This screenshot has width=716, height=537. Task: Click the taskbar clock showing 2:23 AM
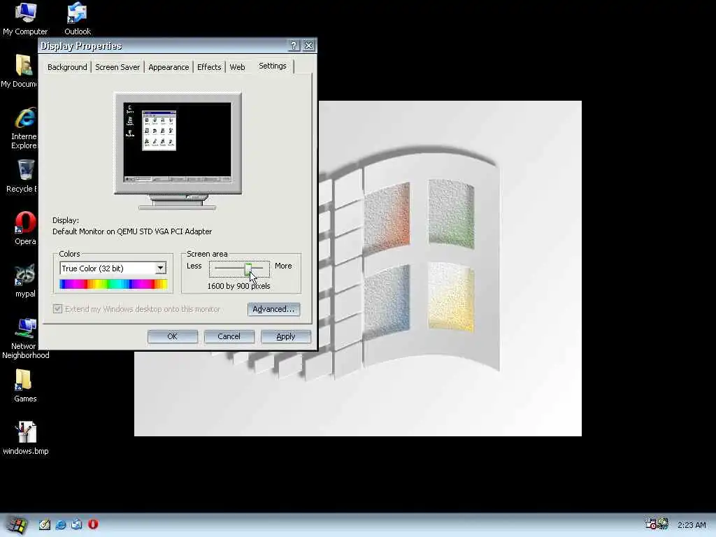point(692,525)
